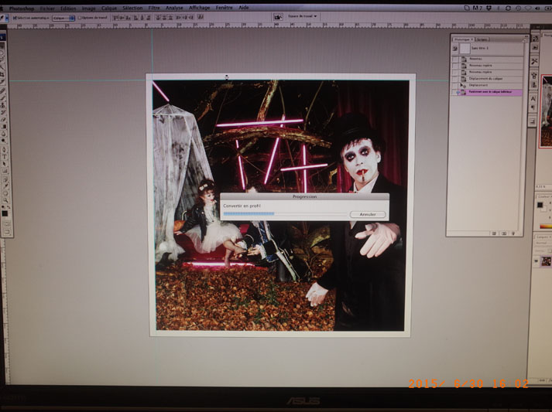552x412 pixels.
Task: Select the Zoom magnifier tool
Action: click(x=6, y=200)
